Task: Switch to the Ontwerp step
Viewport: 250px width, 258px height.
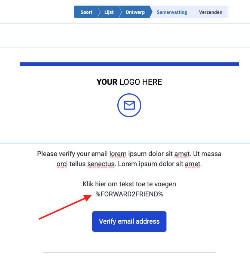Action: coord(135,12)
